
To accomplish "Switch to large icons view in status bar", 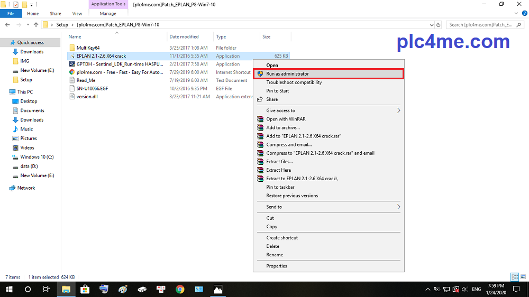I will (523, 277).
